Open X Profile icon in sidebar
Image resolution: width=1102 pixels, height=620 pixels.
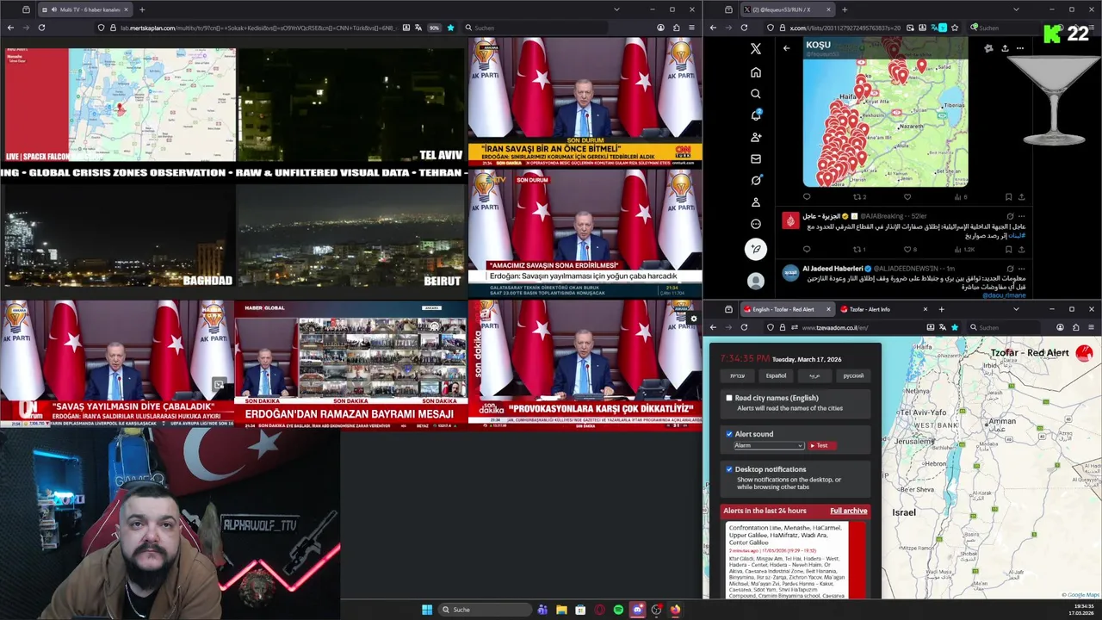tap(756, 202)
